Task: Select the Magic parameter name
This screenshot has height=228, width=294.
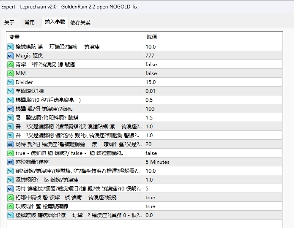Action: 29,56
